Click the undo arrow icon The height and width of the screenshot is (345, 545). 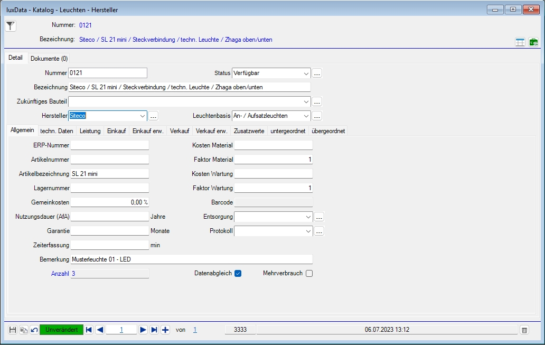pos(34,330)
